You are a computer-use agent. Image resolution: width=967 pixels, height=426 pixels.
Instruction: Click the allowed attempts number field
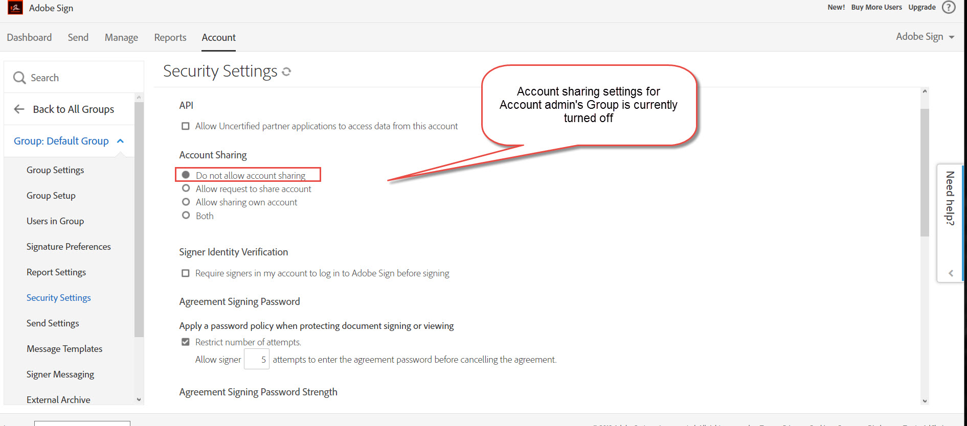click(x=257, y=359)
